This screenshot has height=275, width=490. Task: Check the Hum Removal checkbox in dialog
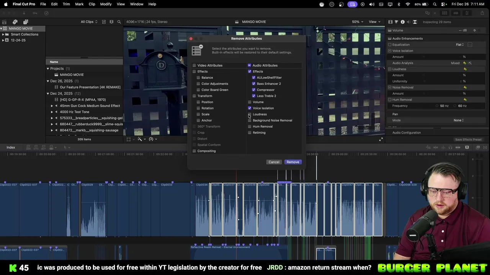pyautogui.click(x=250, y=126)
